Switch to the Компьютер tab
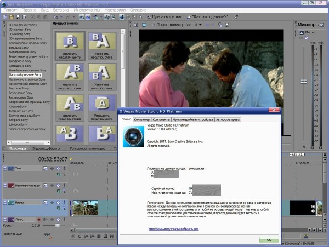 pyautogui.click(x=142, y=119)
